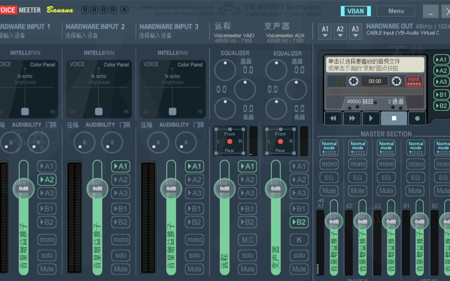Open the A2 hardware output dropdown
The height and width of the screenshot is (281, 450).
[340, 32]
